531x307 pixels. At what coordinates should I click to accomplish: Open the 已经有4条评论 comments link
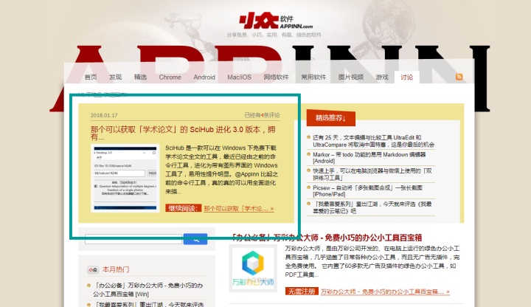(x=262, y=115)
